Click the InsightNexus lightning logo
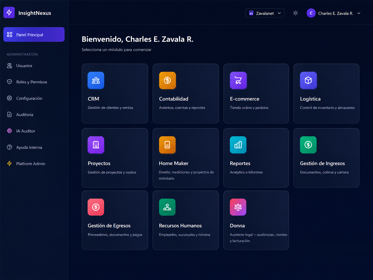Screen dimensions: 373x280 click(x=9, y=12)
